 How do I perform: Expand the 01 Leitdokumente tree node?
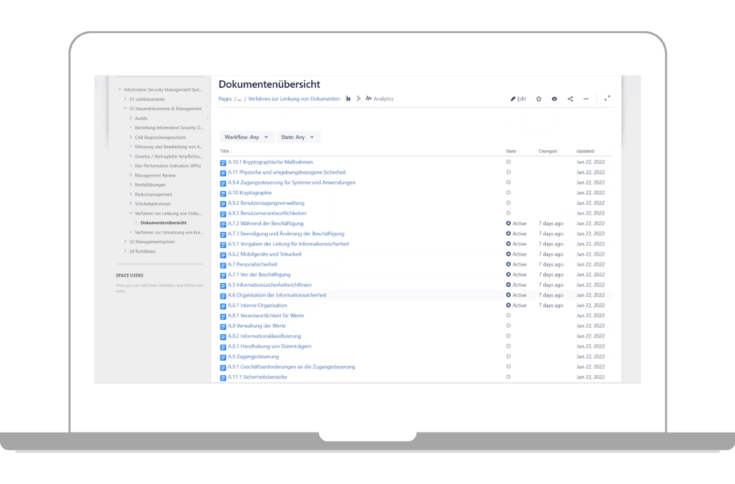point(125,99)
